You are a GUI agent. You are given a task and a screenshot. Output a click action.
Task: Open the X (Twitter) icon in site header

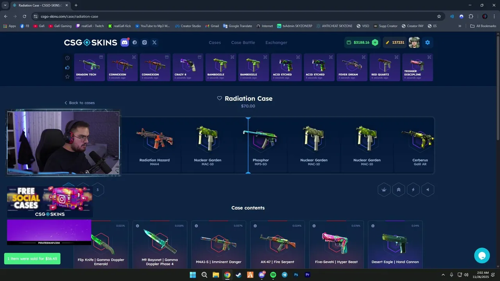[154, 43]
